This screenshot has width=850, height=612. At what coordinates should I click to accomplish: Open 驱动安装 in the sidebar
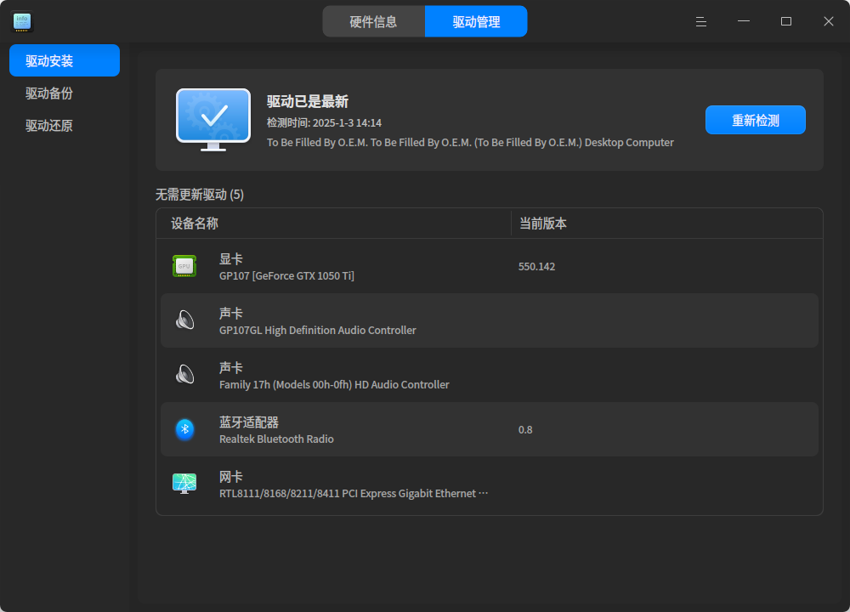pos(65,60)
